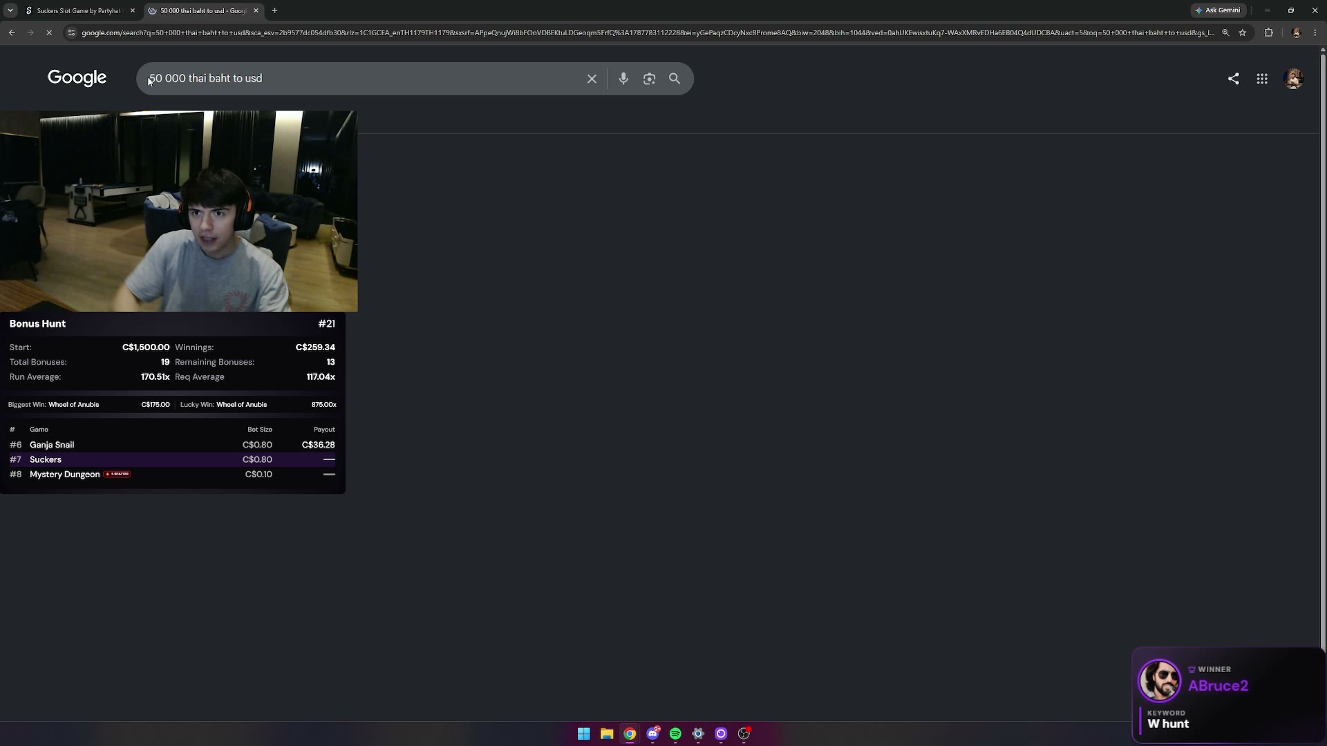Image resolution: width=1327 pixels, height=746 pixels.
Task: Go forward to the next page
Action: click(x=30, y=32)
